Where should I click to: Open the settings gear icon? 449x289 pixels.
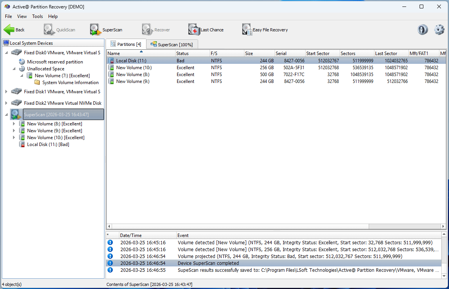point(439,29)
